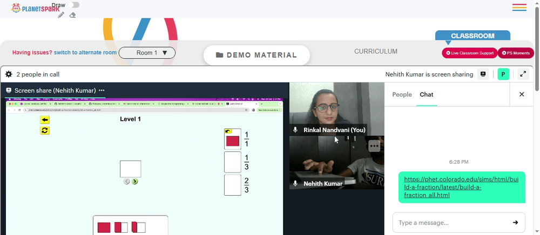
Task: Switch to the Curriculum tab
Action: [x=376, y=52]
